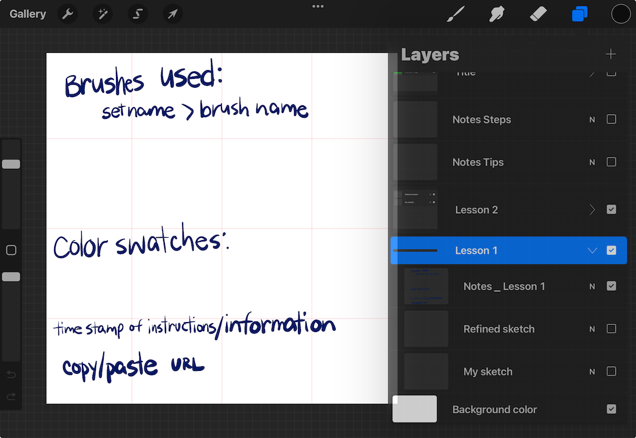Open blend mode for My sketch layer
The width and height of the screenshot is (636, 438).
pos(592,371)
